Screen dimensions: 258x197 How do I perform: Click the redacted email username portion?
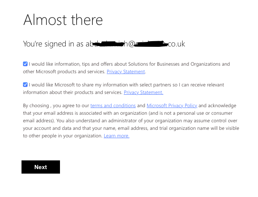coord(107,44)
